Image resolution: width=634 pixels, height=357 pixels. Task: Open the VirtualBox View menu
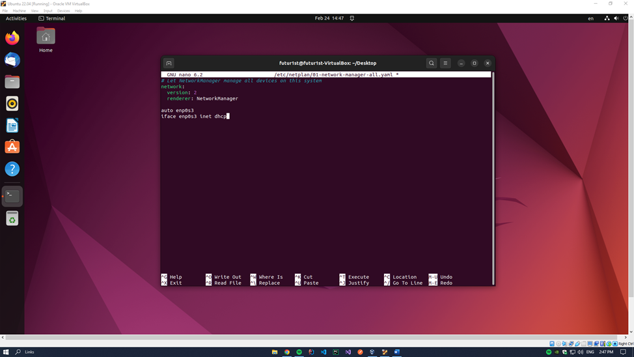[x=34, y=11]
